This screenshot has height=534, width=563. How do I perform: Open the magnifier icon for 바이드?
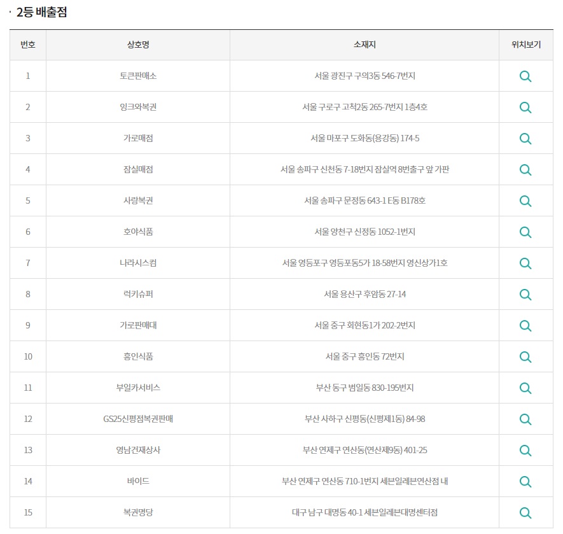tap(525, 482)
